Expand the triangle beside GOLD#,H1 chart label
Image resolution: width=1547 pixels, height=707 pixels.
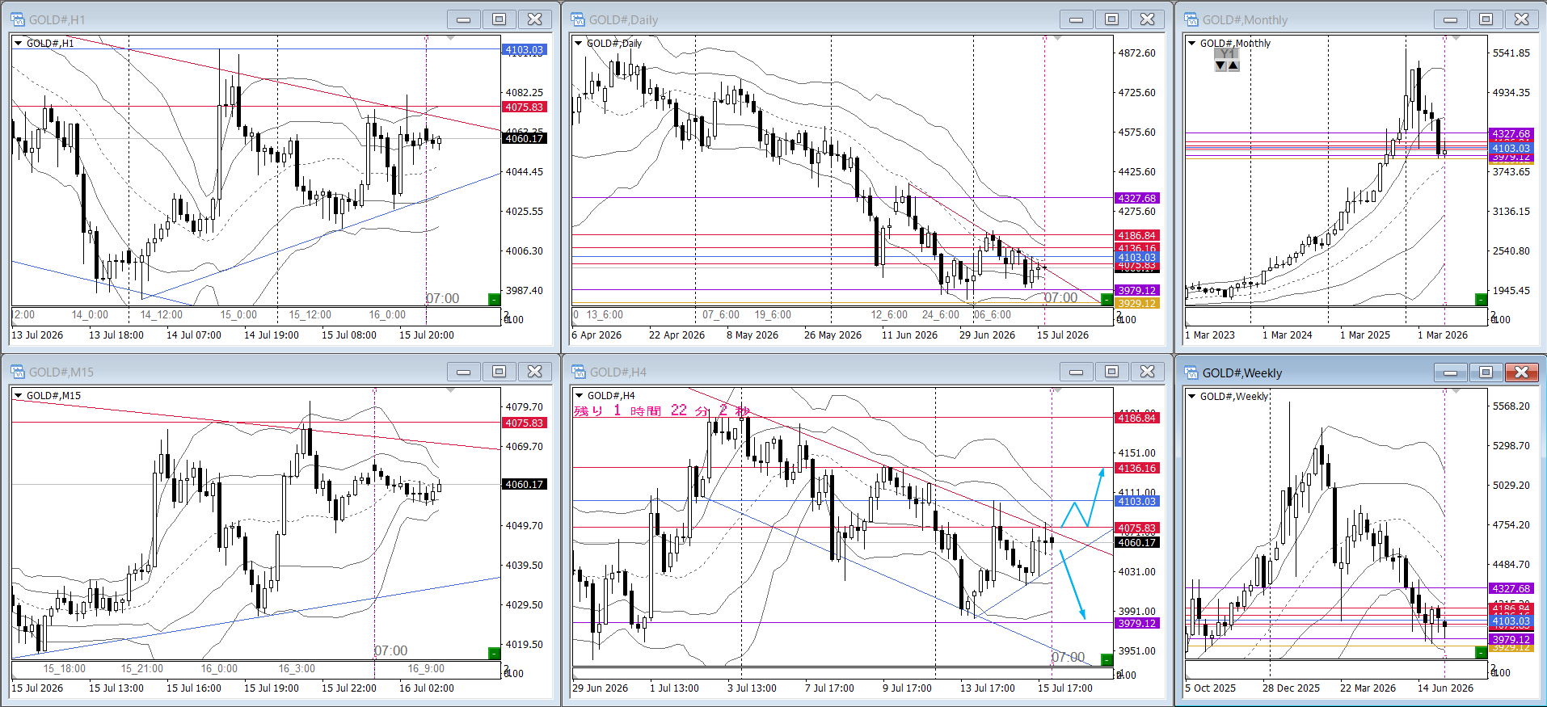(x=19, y=43)
